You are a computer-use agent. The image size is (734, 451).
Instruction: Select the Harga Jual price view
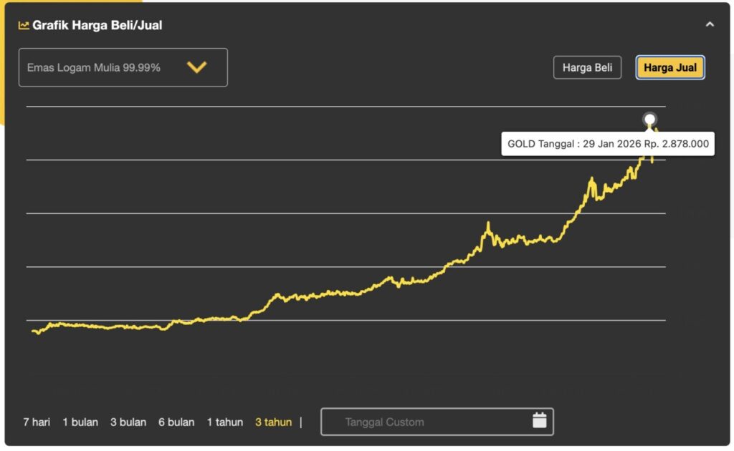[x=669, y=67]
